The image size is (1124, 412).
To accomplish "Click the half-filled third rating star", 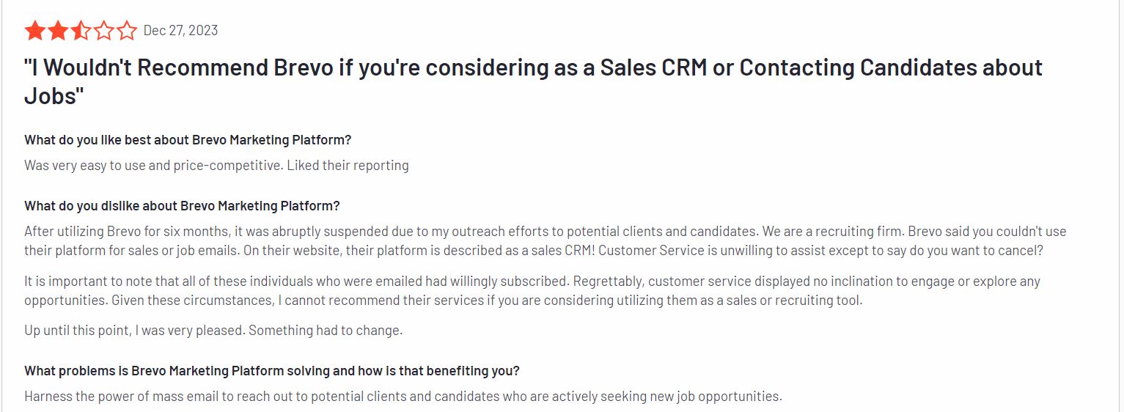I will (81, 31).
